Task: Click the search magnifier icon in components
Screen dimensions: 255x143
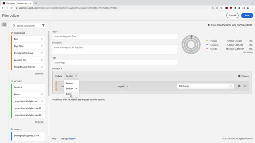Action: tap(14, 26)
